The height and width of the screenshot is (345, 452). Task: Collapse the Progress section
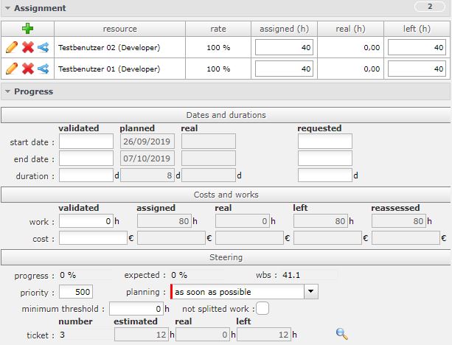[x=7, y=92]
